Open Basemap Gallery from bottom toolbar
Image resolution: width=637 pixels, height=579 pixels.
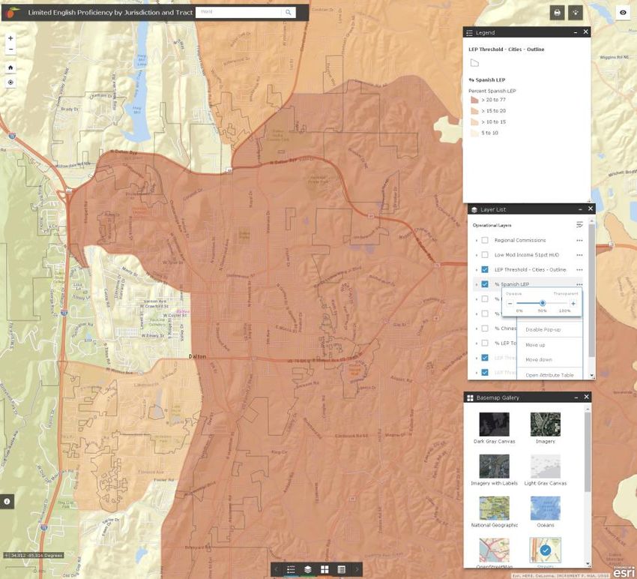324,570
